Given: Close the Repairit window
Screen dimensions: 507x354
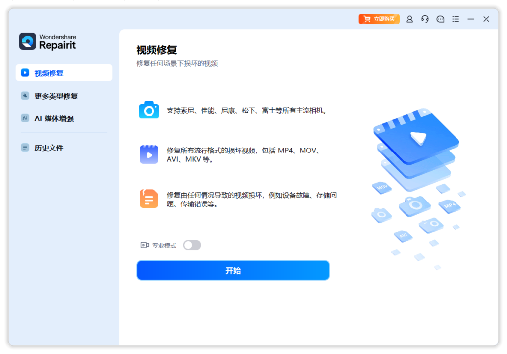Looking at the screenshot, I should 486,19.
